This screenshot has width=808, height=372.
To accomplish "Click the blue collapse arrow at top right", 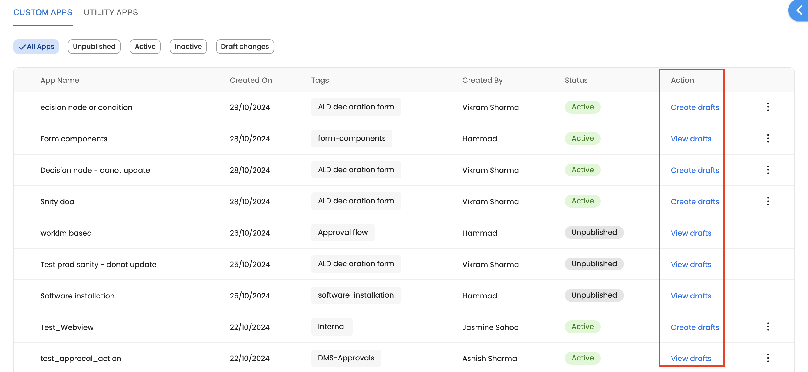I will [x=799, y=11].
